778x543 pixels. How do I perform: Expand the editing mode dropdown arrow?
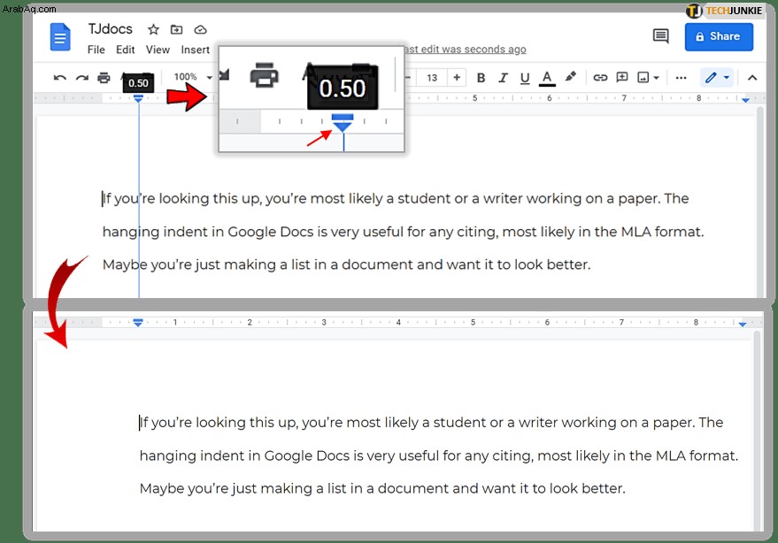click(727, 78)
